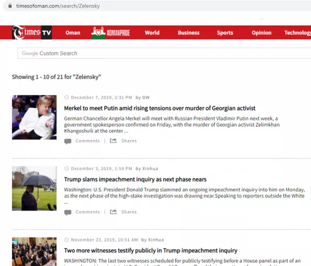
Task: Focus the Google Custom Search field
Action: click(164, 53)
